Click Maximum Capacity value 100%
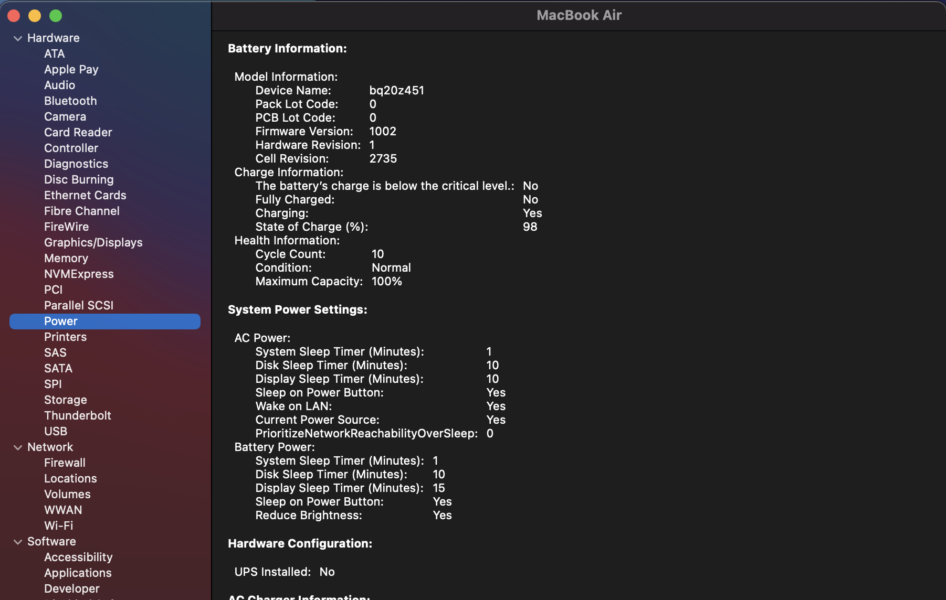This screenshot has width=946, height=600. 387,282
